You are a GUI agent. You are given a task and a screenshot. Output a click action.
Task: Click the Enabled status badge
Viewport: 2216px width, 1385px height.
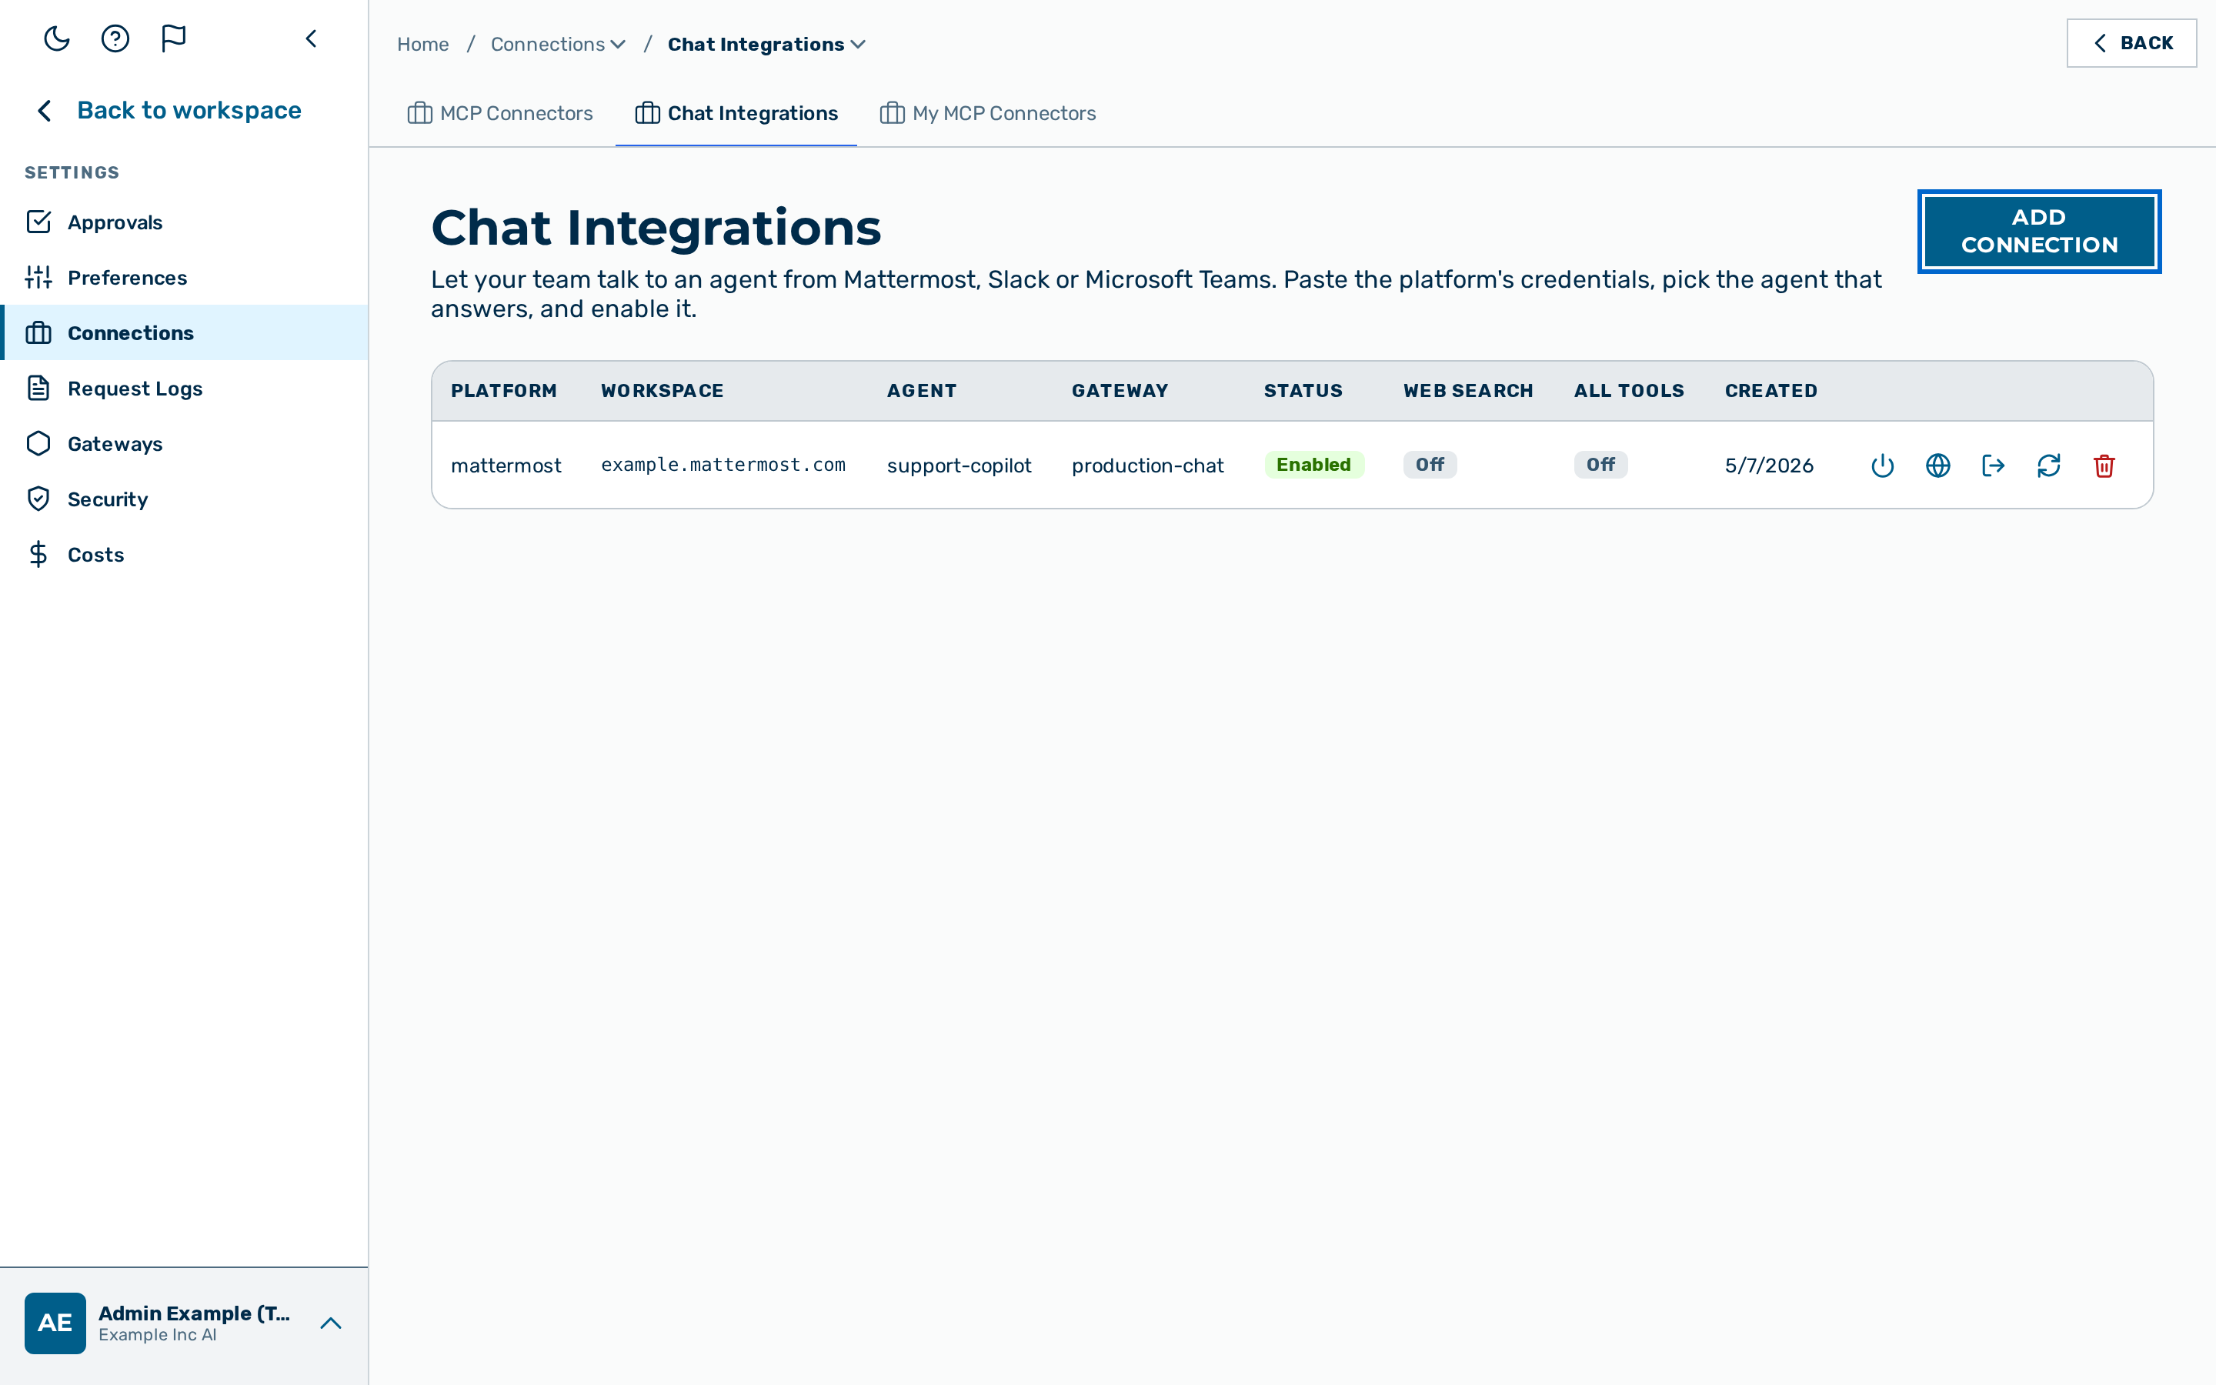point(1314,465)
